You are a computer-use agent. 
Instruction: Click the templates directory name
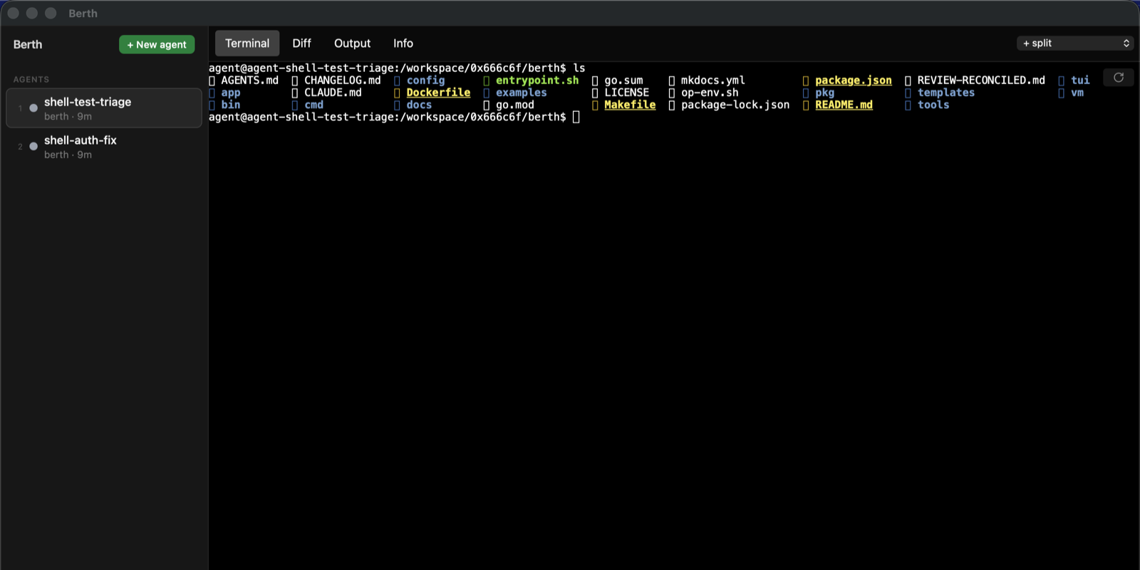pyautogui.click(x=946, y=93)
